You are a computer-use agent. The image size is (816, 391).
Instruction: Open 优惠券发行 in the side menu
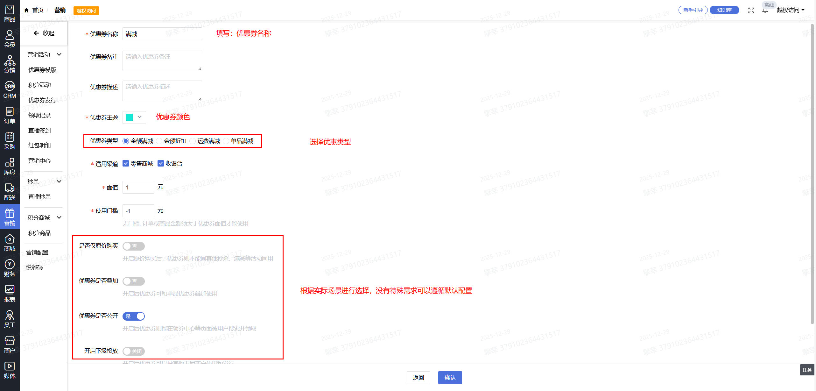(x=42, y=100)
